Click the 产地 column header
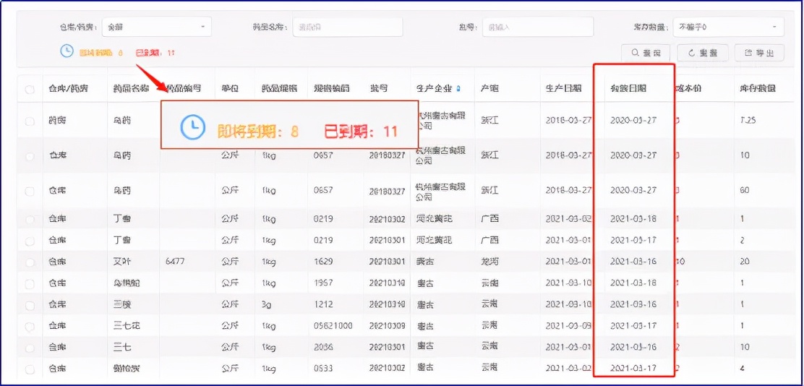Image resolution: width=804 pixels, height=386 pixels. tap(489, 89)
